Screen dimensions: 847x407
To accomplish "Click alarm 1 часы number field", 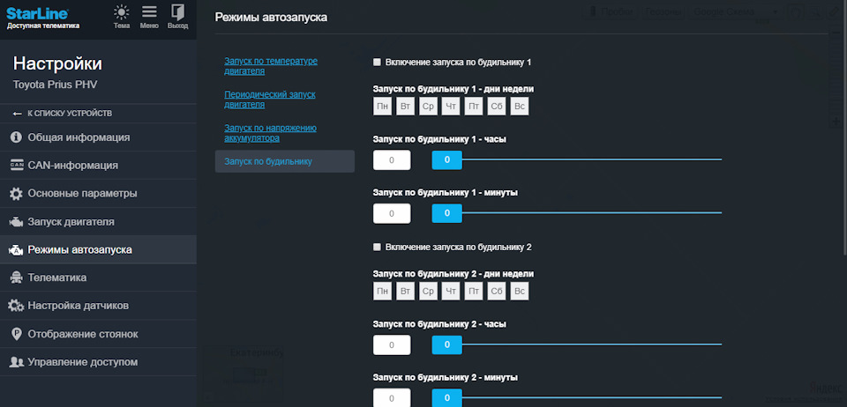I will coord(392,160).
